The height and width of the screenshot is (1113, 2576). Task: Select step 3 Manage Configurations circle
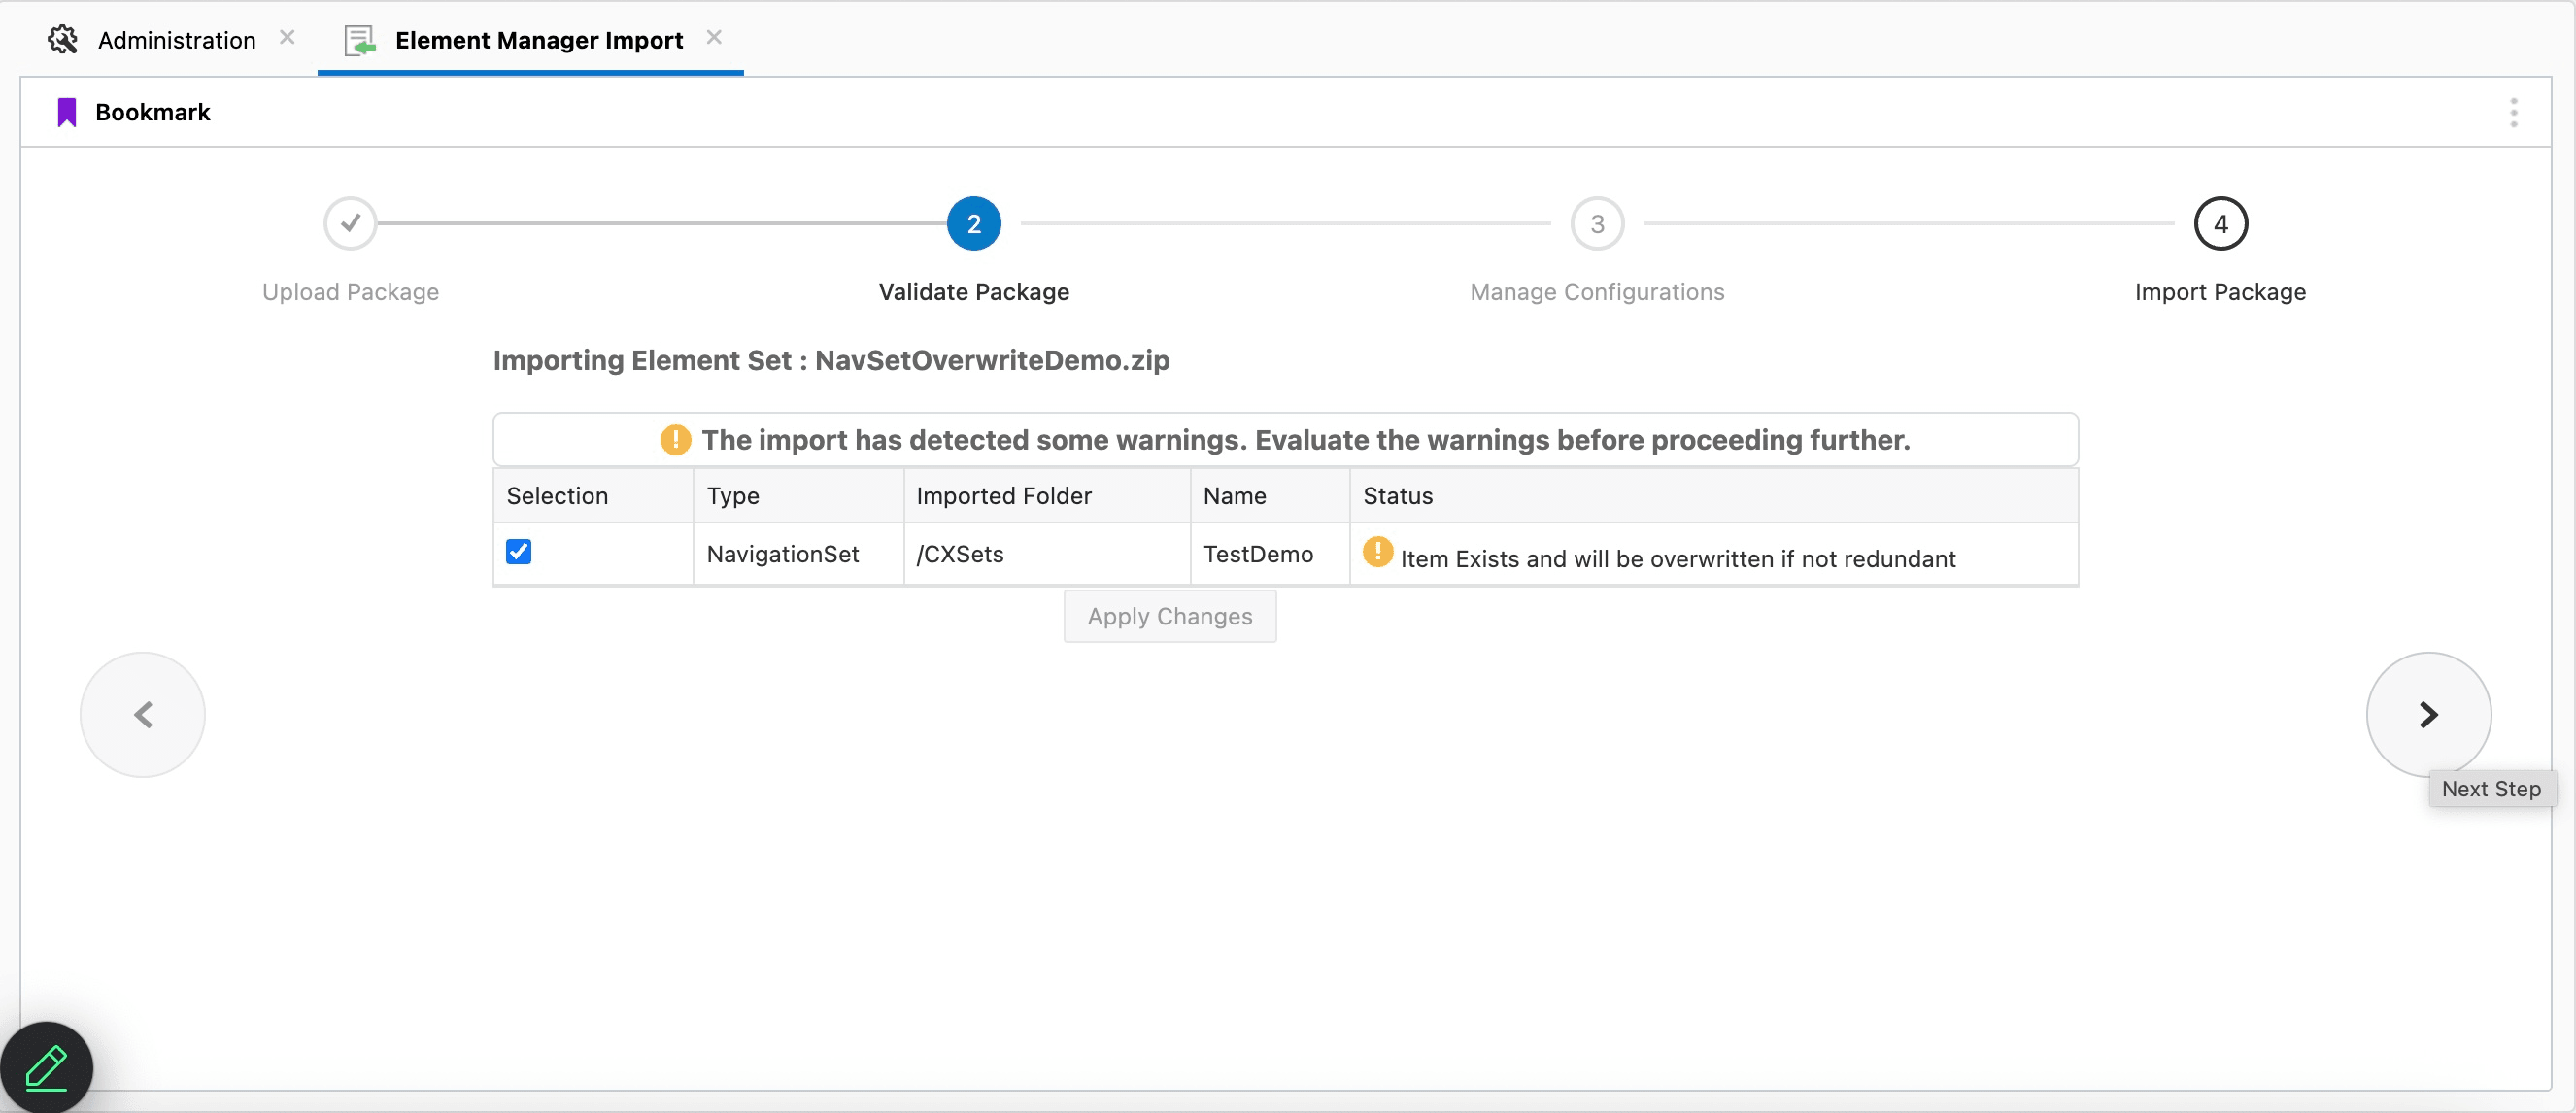[1596, 223]
